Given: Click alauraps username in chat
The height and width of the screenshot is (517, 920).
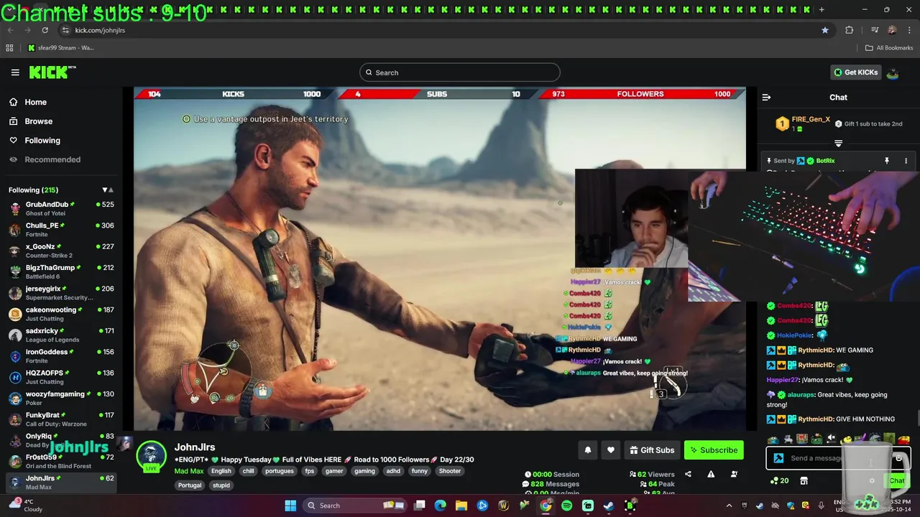Looking at the screenshot, I should pos(800,395).
